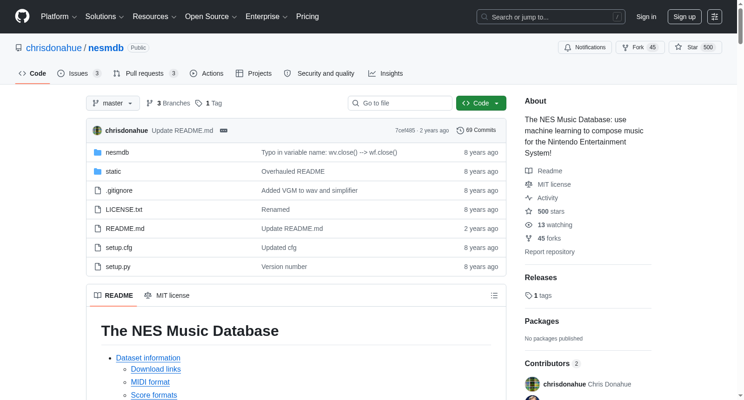This screenshot has height=400, width=744.
Task: Fork the repository via fork icon
Action: click(x=625, y=47)
